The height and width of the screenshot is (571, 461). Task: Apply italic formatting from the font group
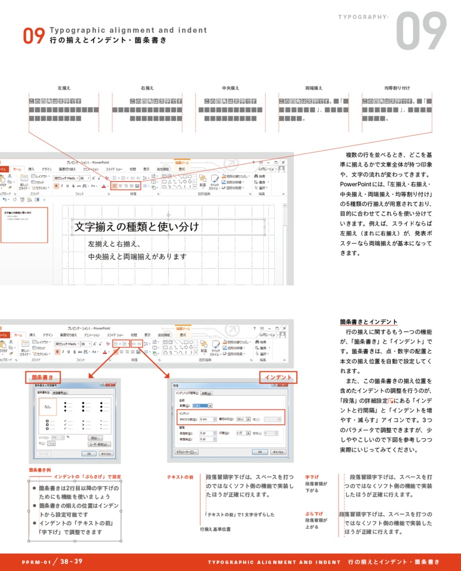point(62,186)
